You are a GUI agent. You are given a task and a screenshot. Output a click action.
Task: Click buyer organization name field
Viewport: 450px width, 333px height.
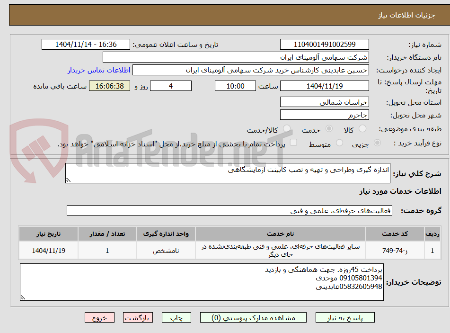tap(236, 57)
